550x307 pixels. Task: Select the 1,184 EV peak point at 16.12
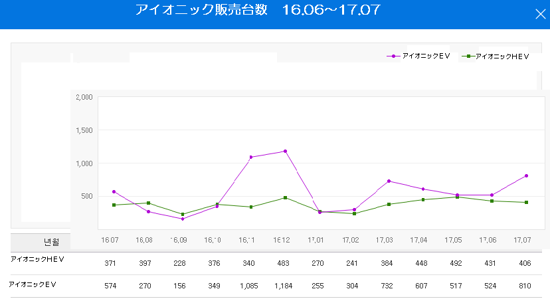285,152
